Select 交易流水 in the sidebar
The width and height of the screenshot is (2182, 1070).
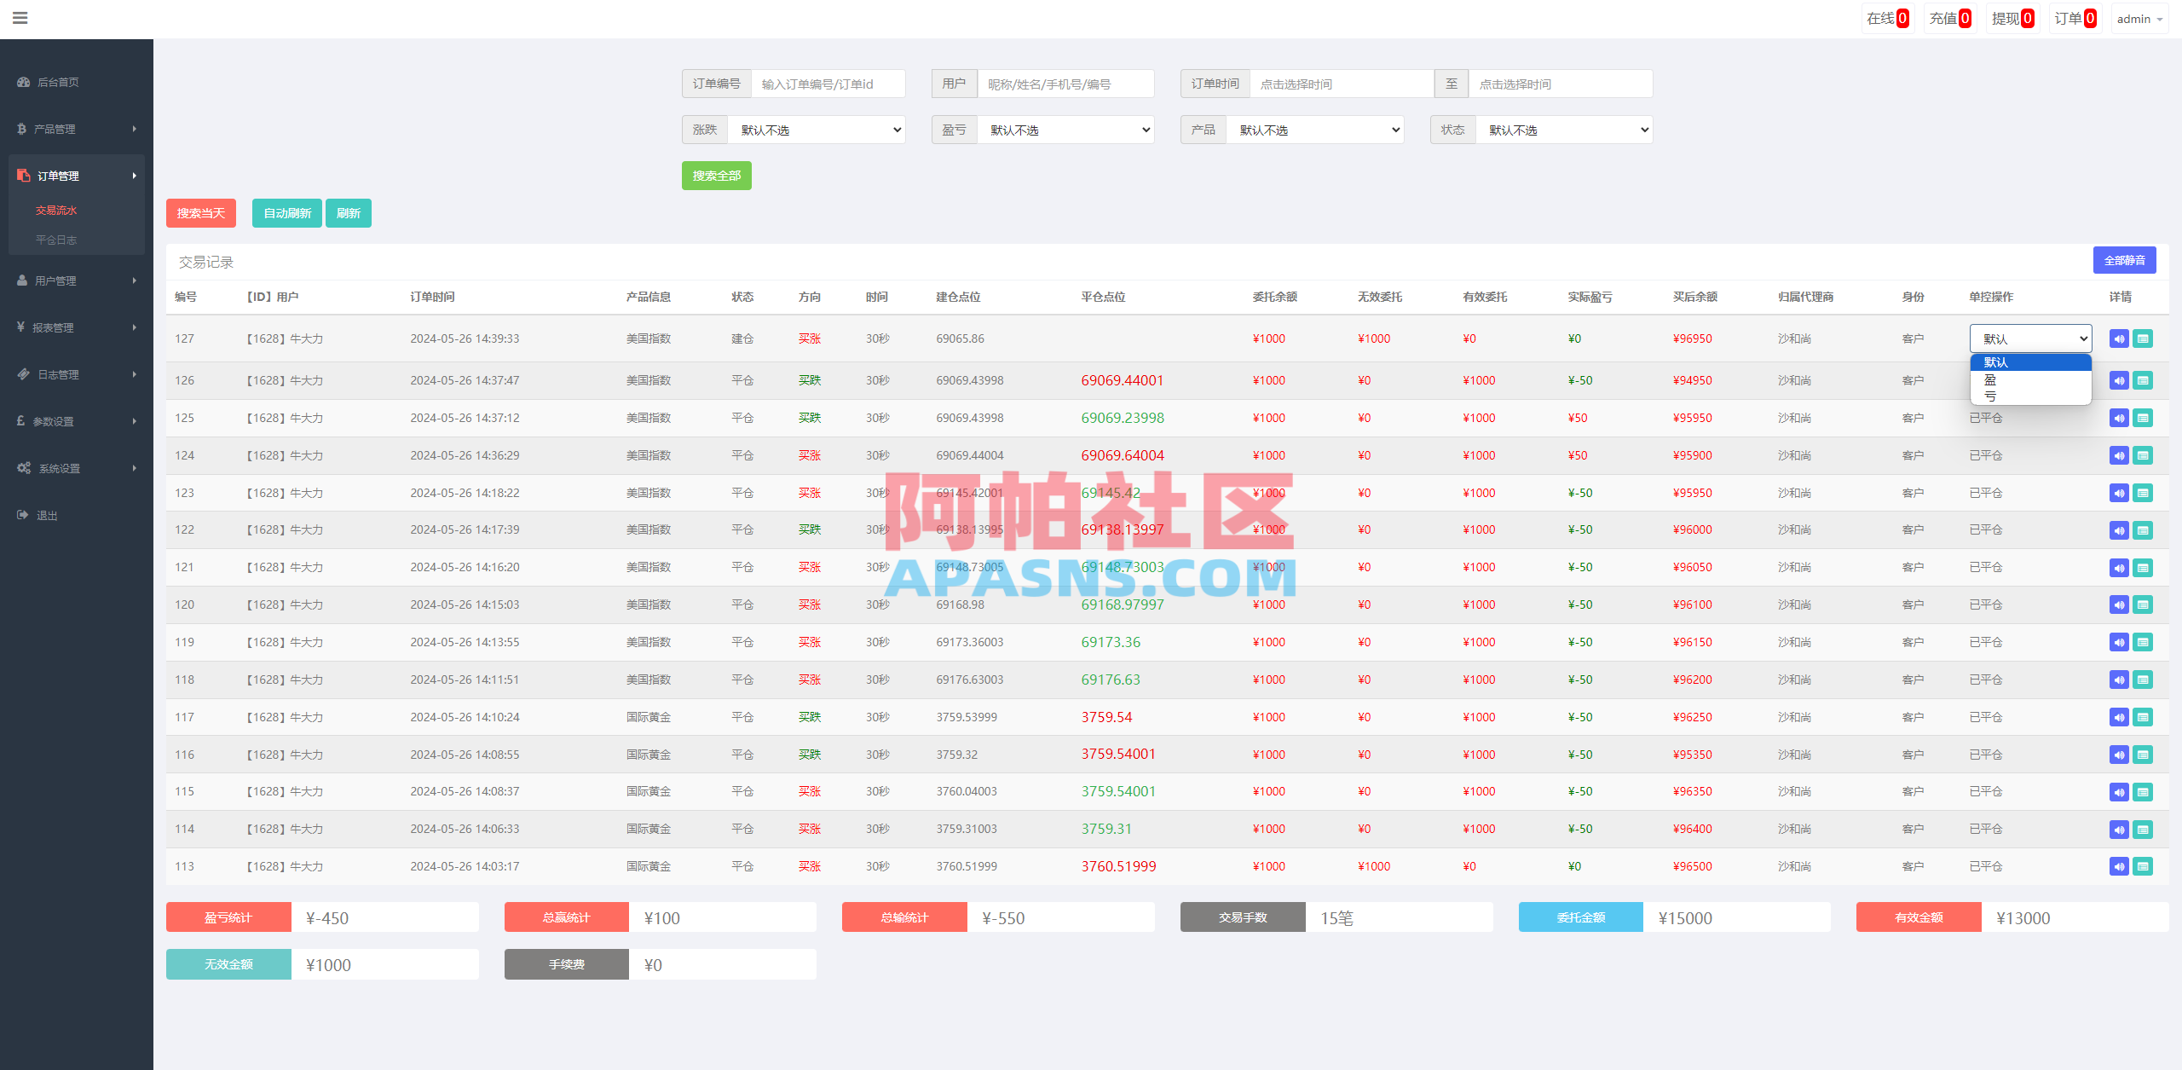(58, 209)
